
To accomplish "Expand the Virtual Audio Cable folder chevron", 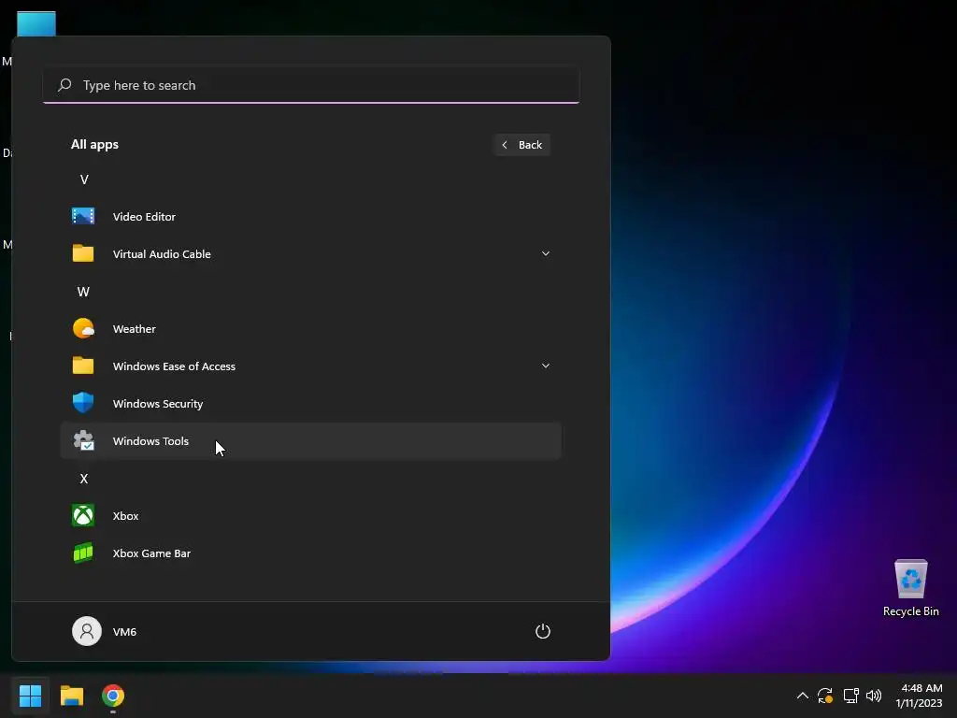I will coord(546,253).
